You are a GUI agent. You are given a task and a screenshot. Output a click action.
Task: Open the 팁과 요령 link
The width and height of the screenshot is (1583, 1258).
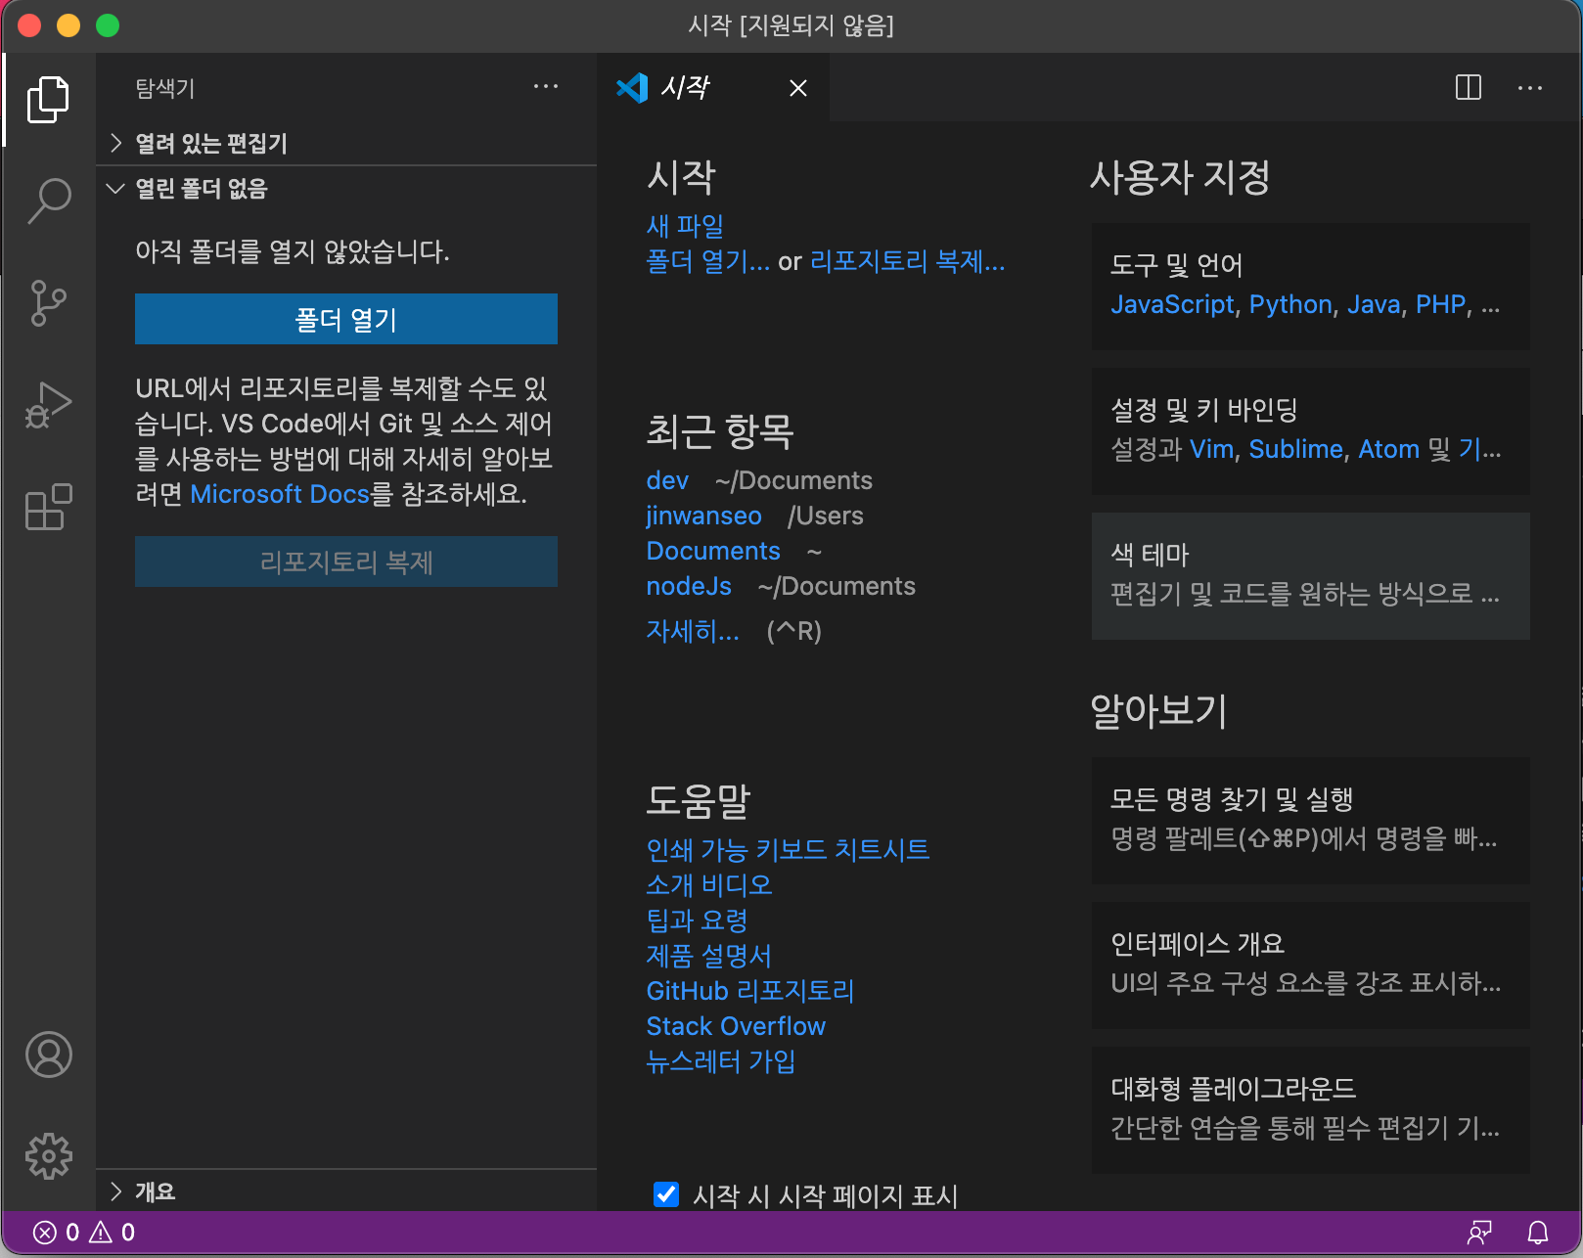[x=697, y=920]
